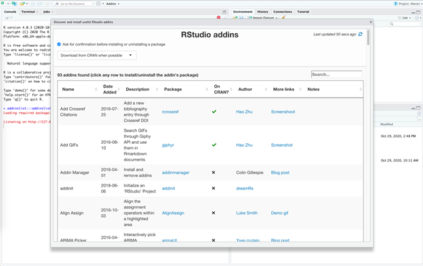
Task: Click the X mark in addinit row
Action: coord(214,188)
